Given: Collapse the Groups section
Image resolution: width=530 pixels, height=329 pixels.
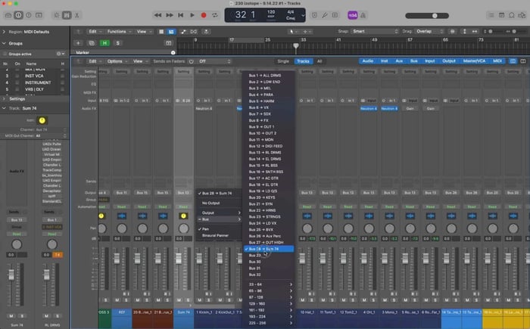Looking at the screenshot, I should pos(4,43).
